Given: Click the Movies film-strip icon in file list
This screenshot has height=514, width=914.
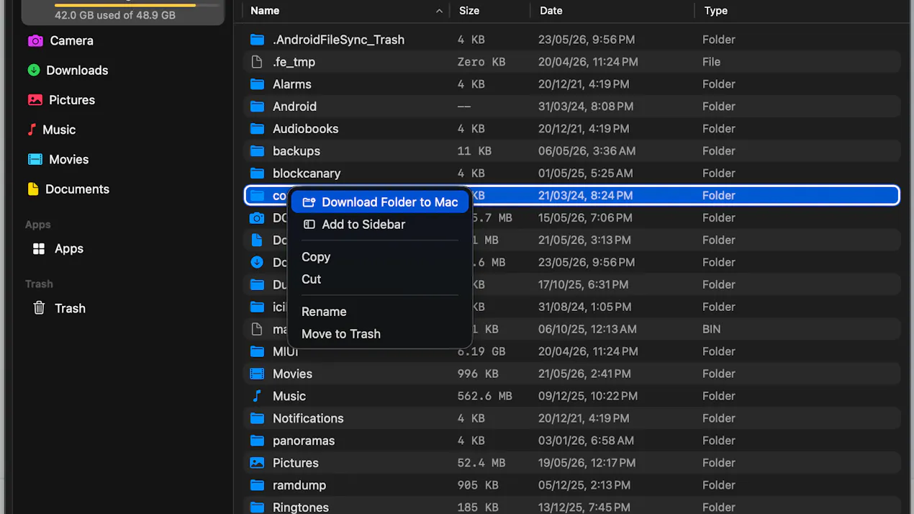Looking at the screenshot, I should coord(257,374).
